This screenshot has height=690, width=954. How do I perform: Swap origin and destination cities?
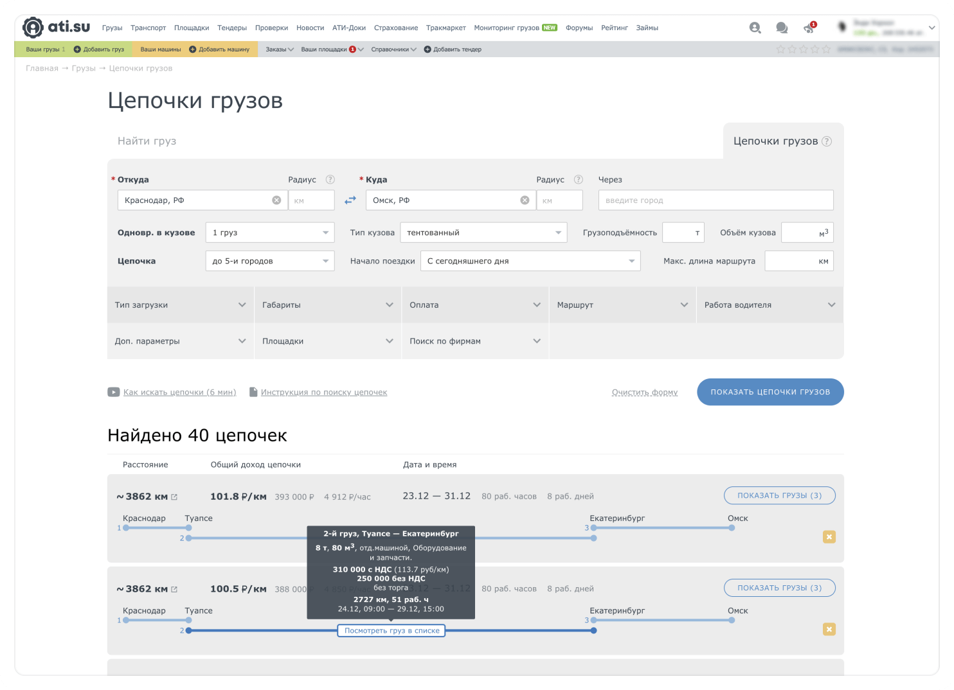pyautogui.click(x=350, y=200)
